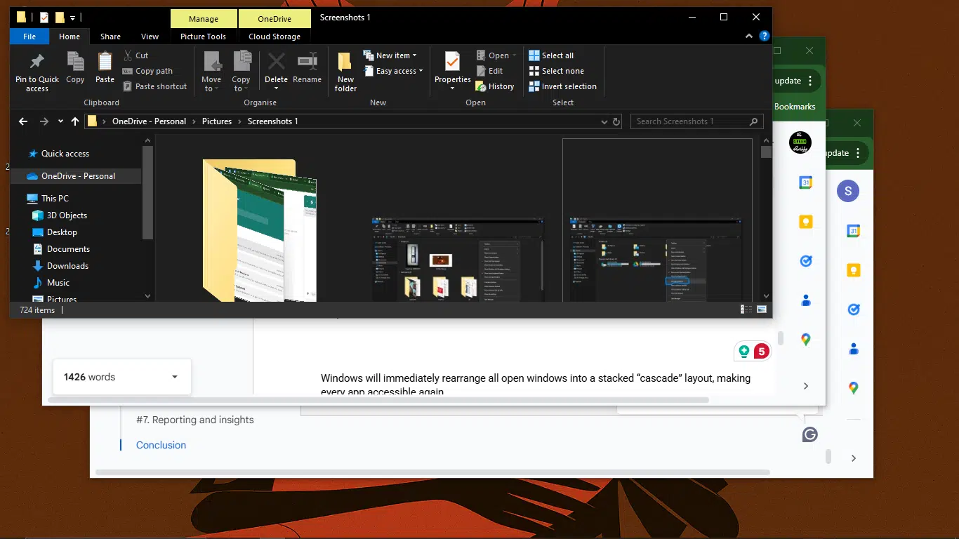
Task: Open Explorer Help with the blue question mark
Action: (765, 36)
